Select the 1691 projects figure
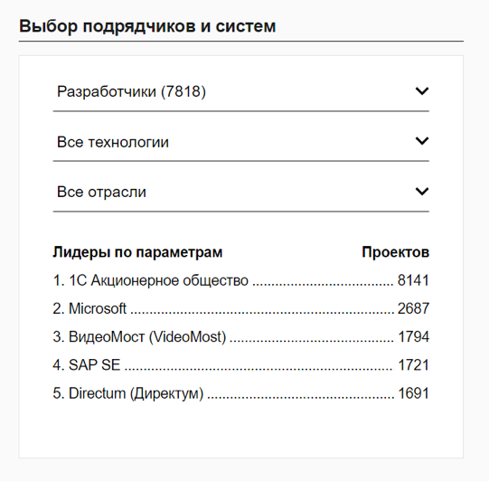 tap(414, 393)
